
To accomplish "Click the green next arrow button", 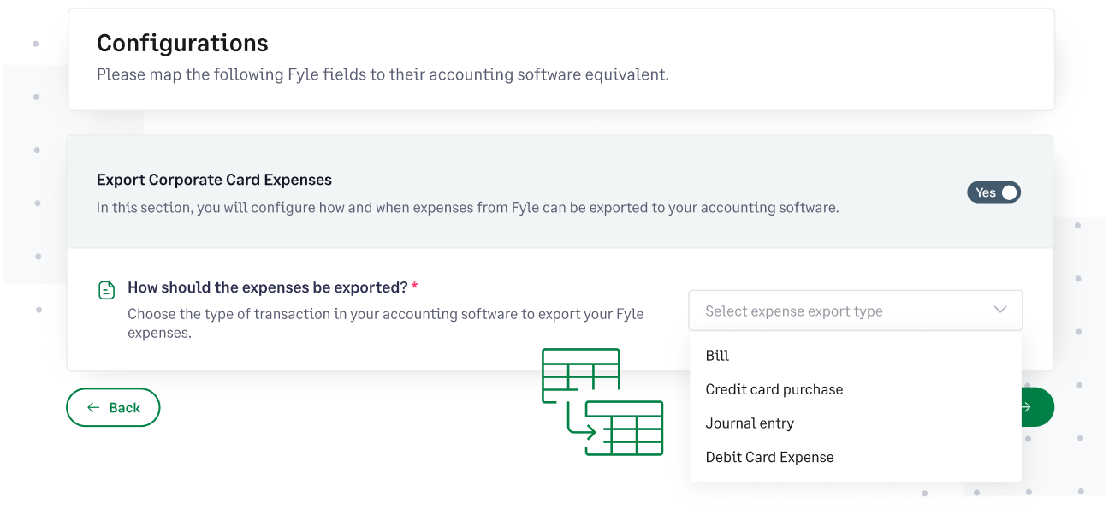I will (x=1036, y=407).
